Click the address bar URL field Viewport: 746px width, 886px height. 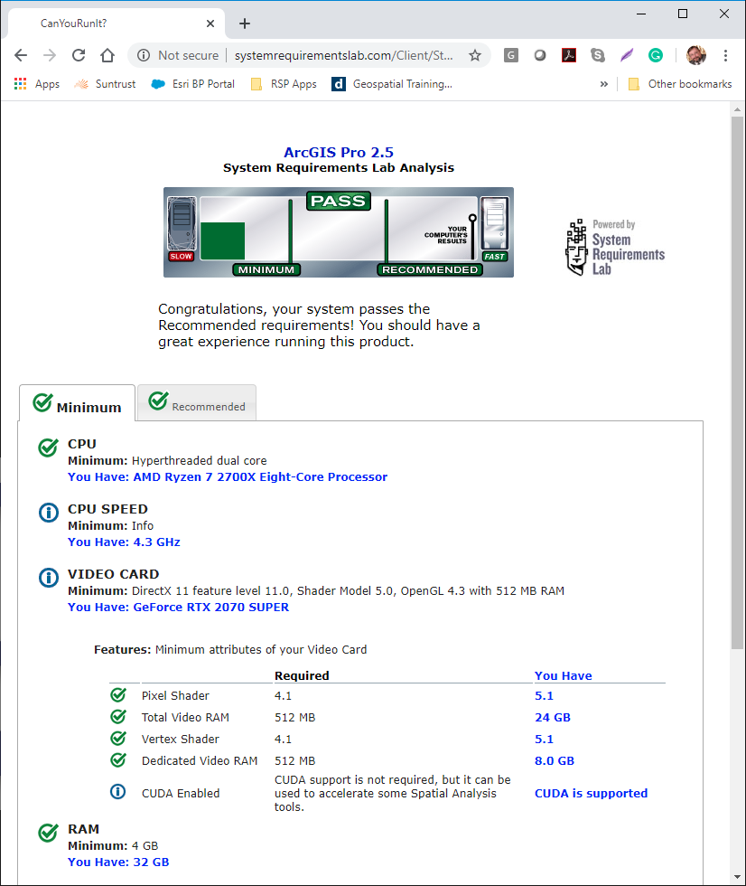click(343, 55)
